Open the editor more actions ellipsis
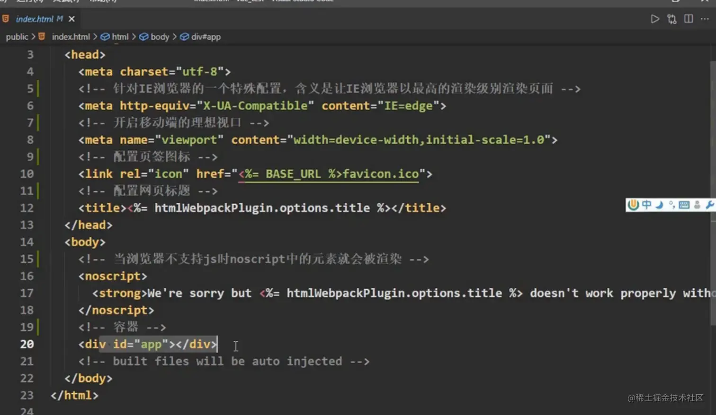This screenshot has height=415, width=716. 705,19
